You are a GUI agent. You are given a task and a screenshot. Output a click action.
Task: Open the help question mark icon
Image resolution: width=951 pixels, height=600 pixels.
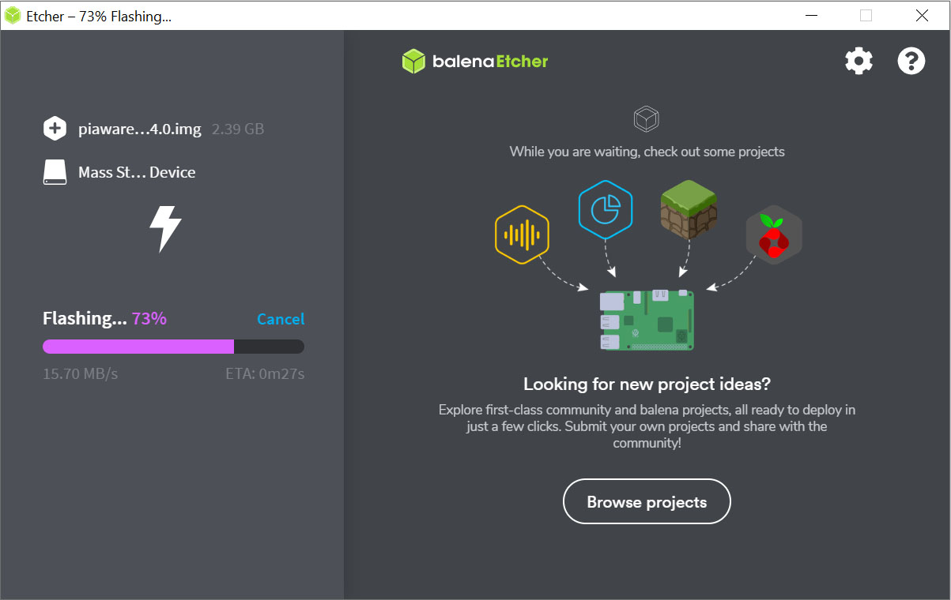911,61
